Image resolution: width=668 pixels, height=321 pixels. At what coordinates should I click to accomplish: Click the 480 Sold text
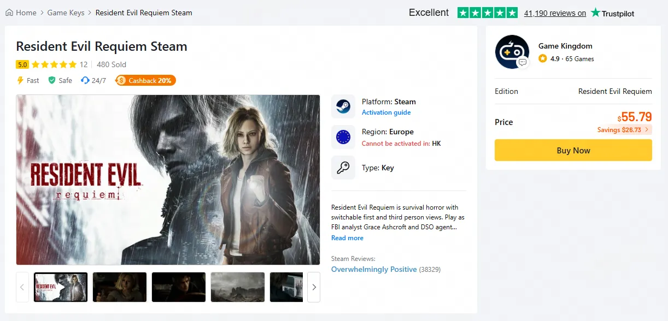click(x=112, y=64)
